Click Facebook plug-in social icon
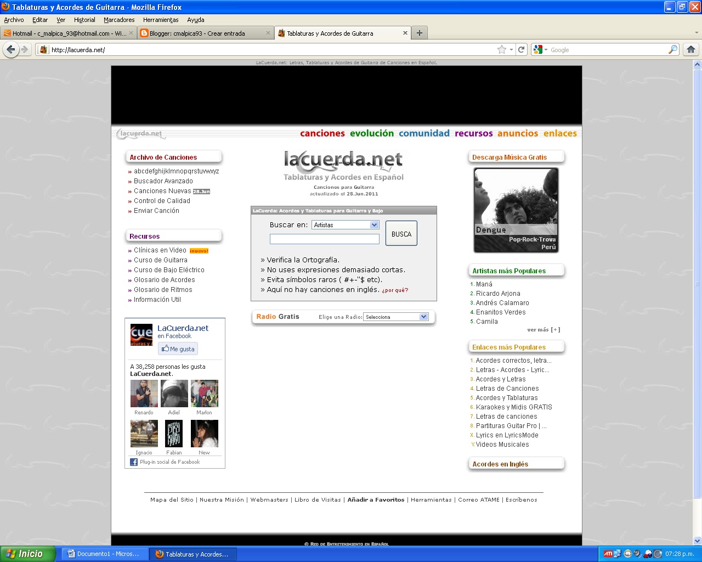The height and width of the screenshot is (562, 702). click(134, 462)
